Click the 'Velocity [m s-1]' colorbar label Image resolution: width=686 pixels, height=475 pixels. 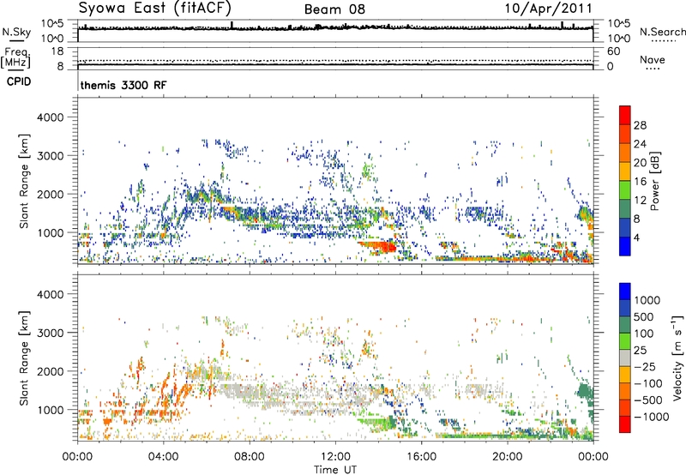[x=677, y=358]
